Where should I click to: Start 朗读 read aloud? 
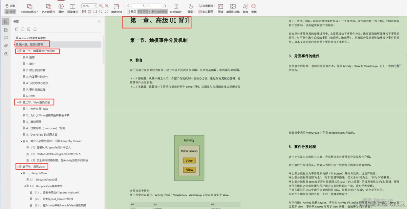pyautogui.click(x=246, y=9)
